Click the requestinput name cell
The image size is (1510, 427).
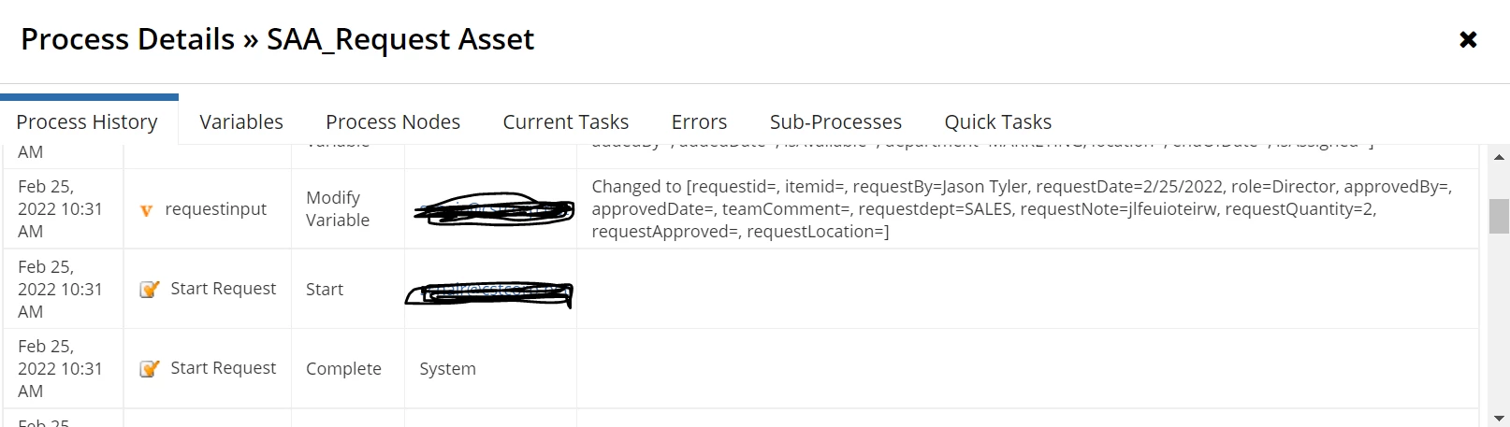click(208, 209)
